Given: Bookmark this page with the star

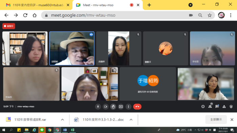Looking at the screenshot, I should click(x=210, y=15).
